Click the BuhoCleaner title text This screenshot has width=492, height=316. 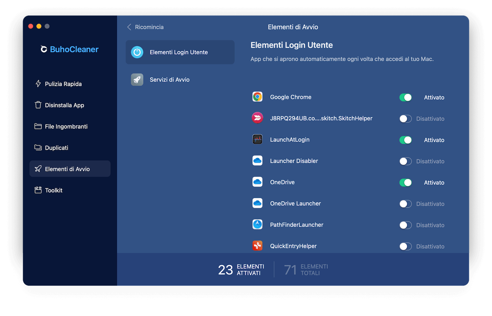point(74,49)
